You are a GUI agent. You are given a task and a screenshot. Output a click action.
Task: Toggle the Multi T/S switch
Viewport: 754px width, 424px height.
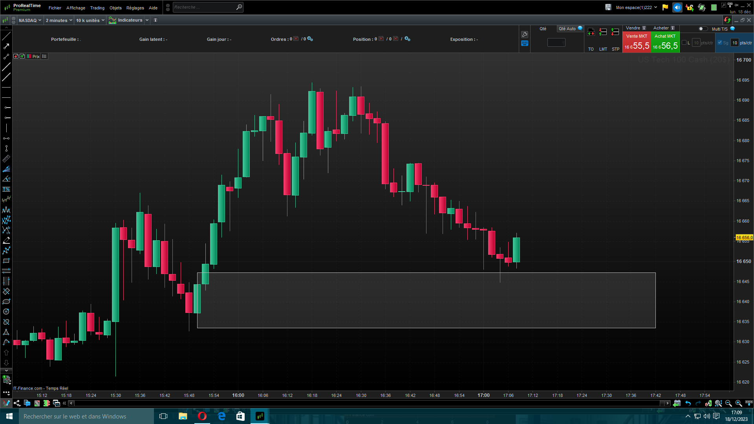click(x=703, y=29)
